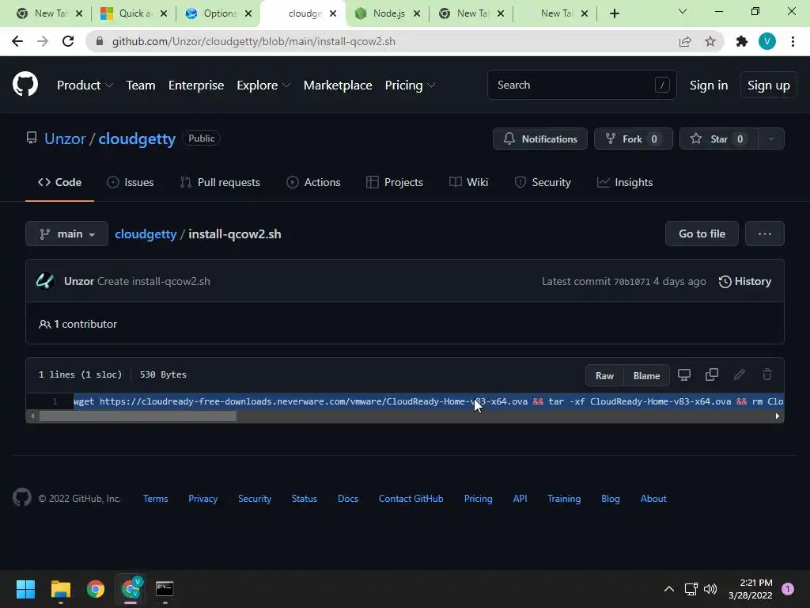Open the desktop icon next to Blame
The height and width of the screenshot is (608, 810).
[x=684, y=374]
